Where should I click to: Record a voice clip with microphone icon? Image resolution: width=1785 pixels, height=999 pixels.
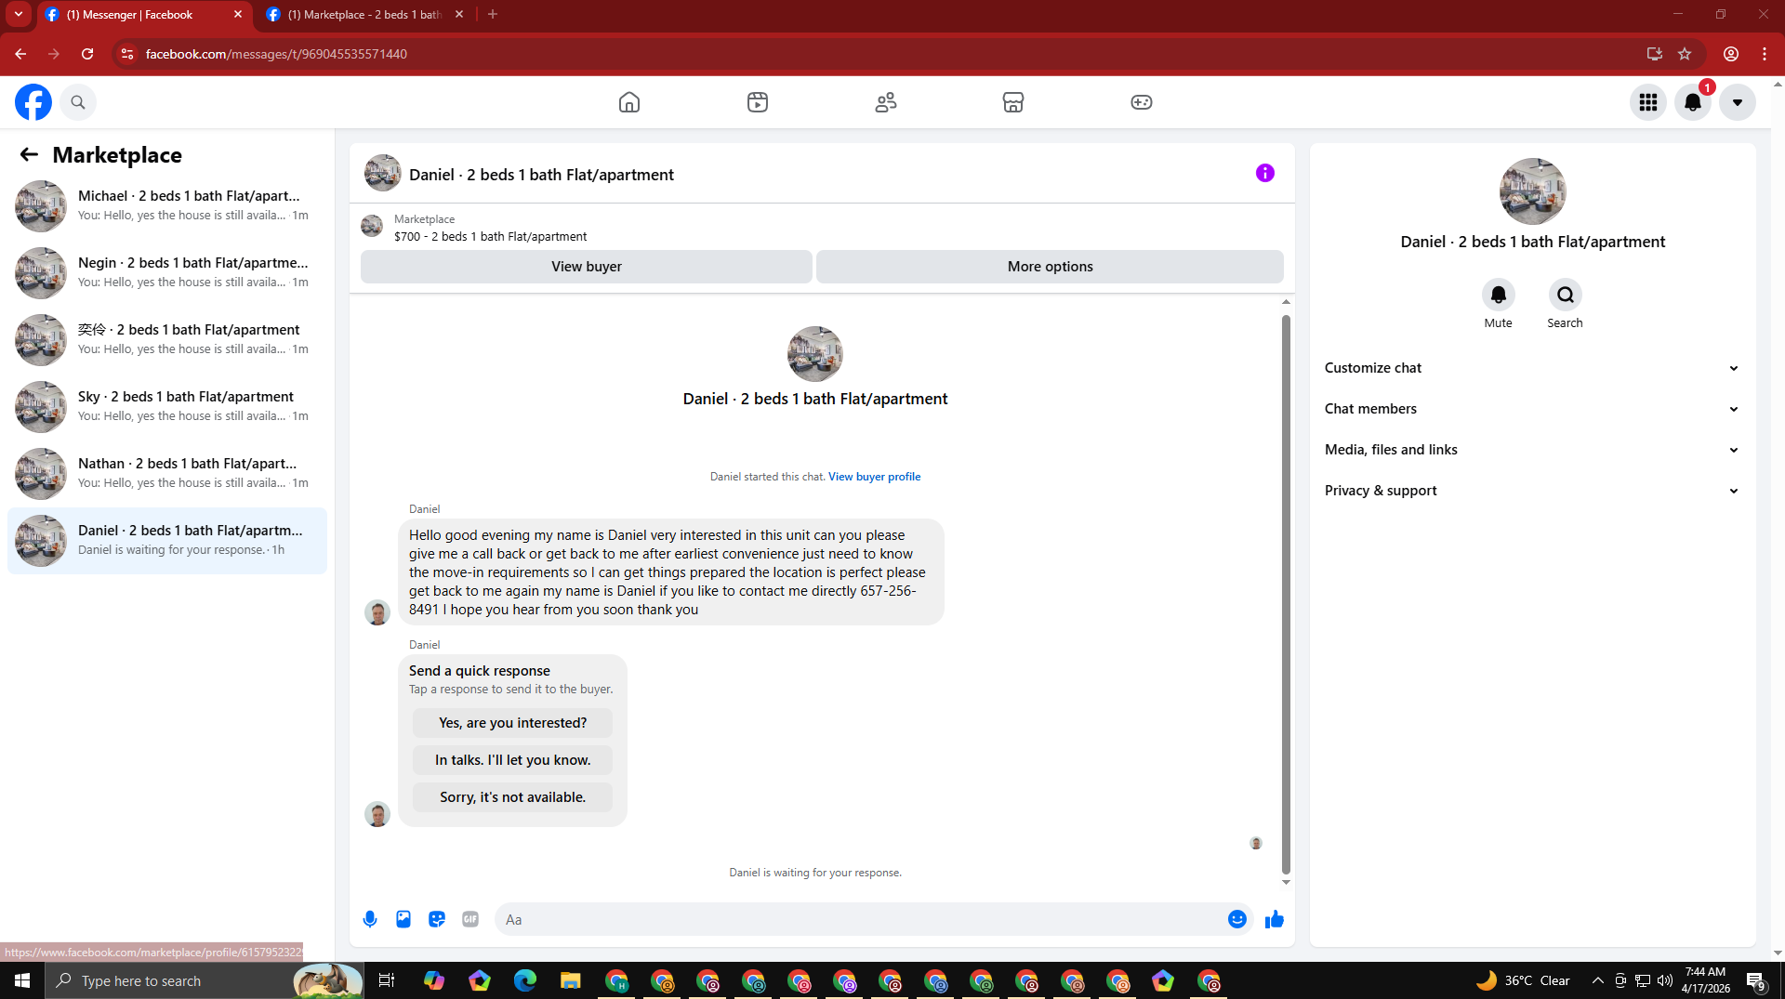370,919
